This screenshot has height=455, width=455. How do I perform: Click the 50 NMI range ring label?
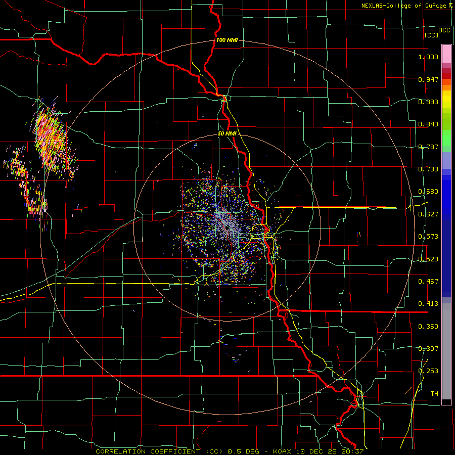(x=227, y=134)
